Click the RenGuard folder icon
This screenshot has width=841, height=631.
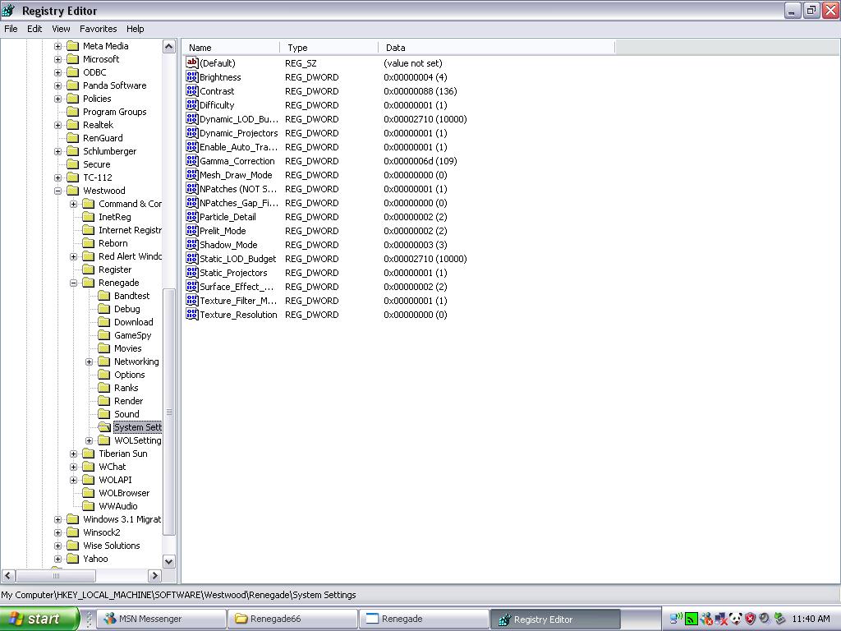pos(72,138)
